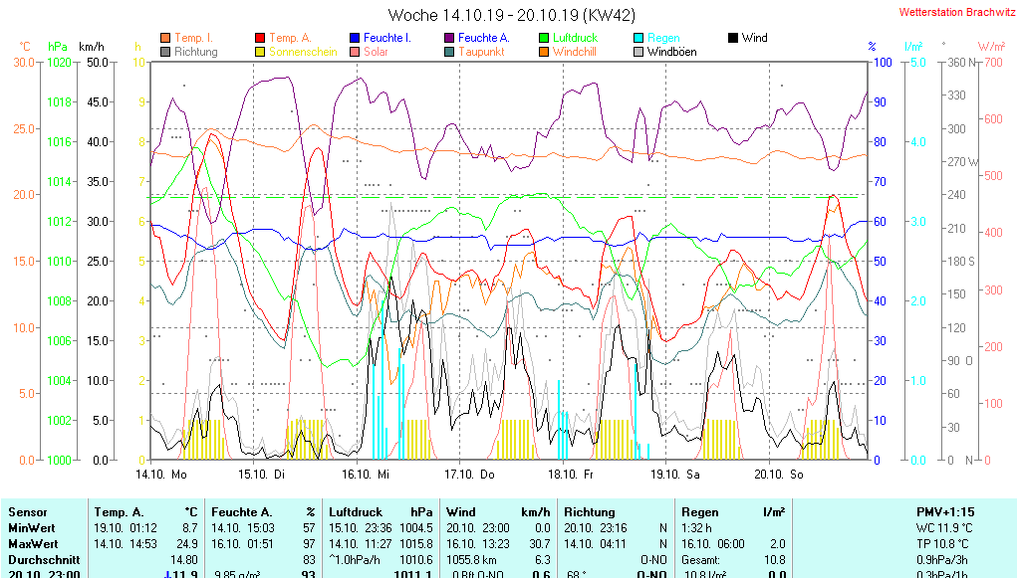This screenshot has height=578, width=1017.
Task: Click the orange Temp. I. legend swatch
Action: click(165, 38)
